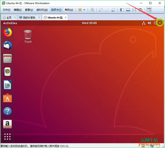Click Activities in the Ubuntu top bar
The width and height of the screenshot is (165, 148).
tap(10, 23)
